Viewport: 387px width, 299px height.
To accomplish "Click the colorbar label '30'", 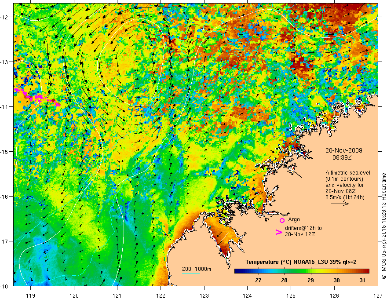I will pos(336,280).
